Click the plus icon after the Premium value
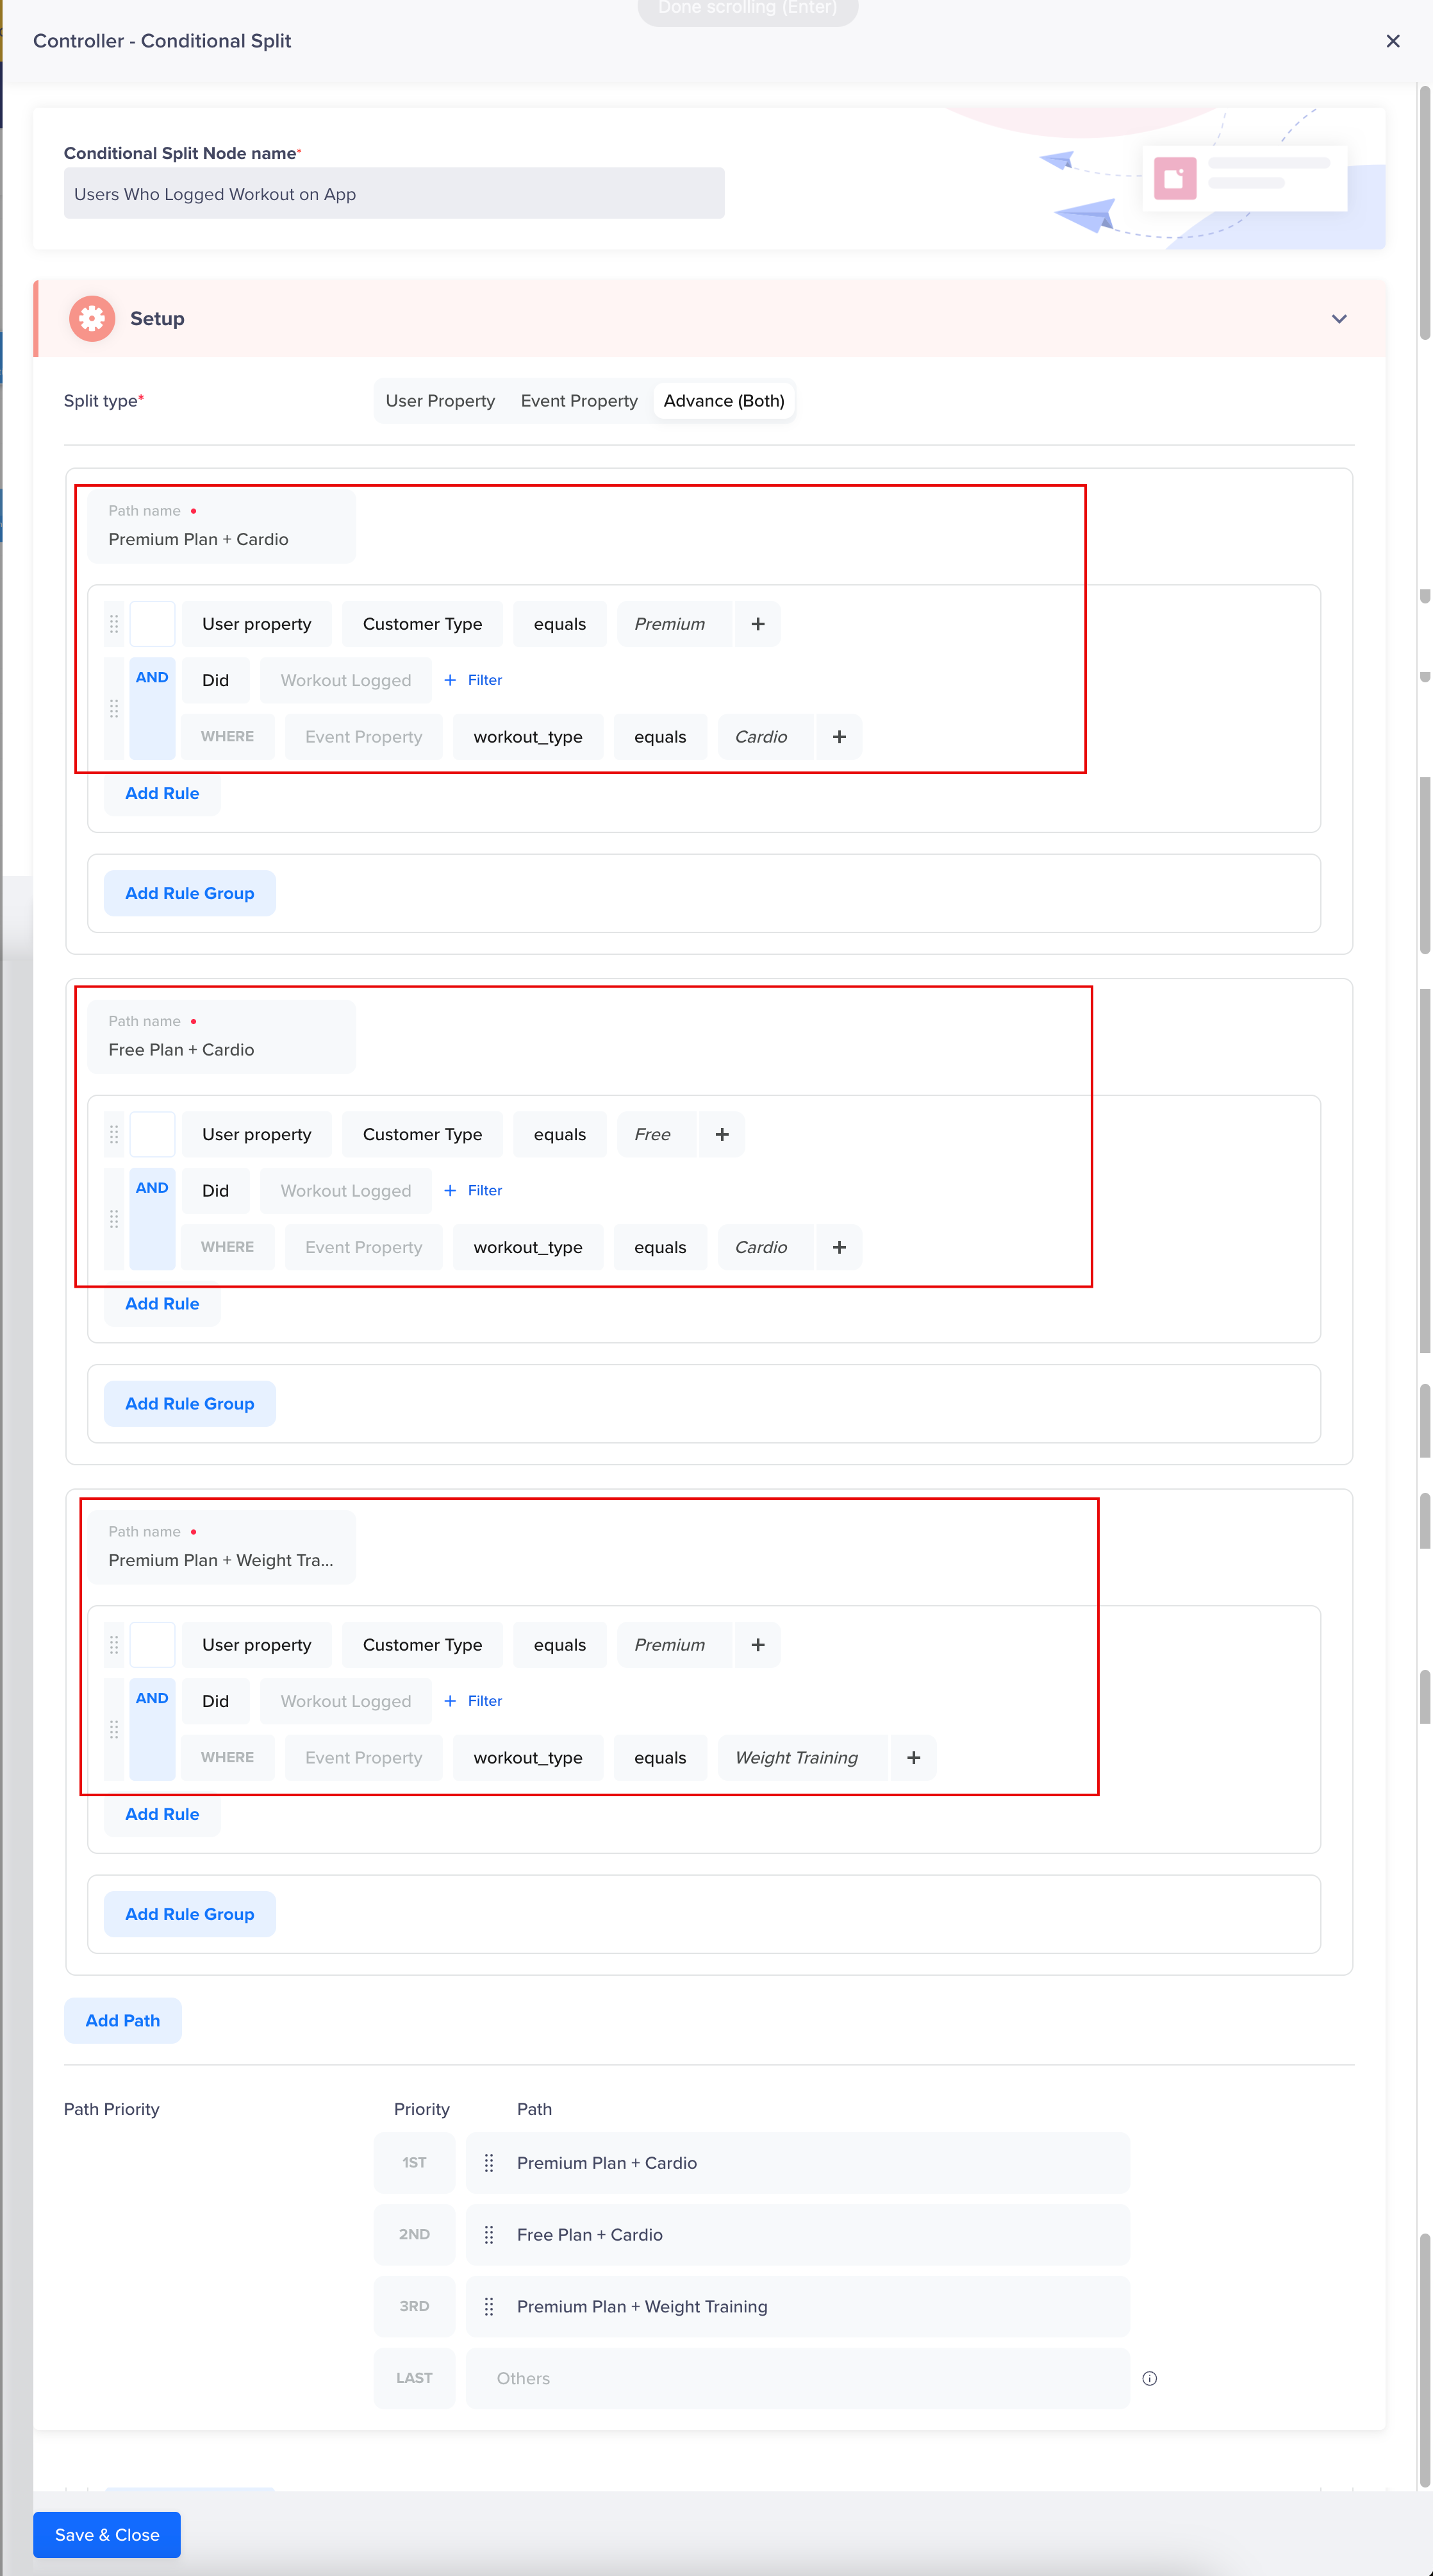Viewport: 1433px width, 2576px height. (x=756, y=623)
